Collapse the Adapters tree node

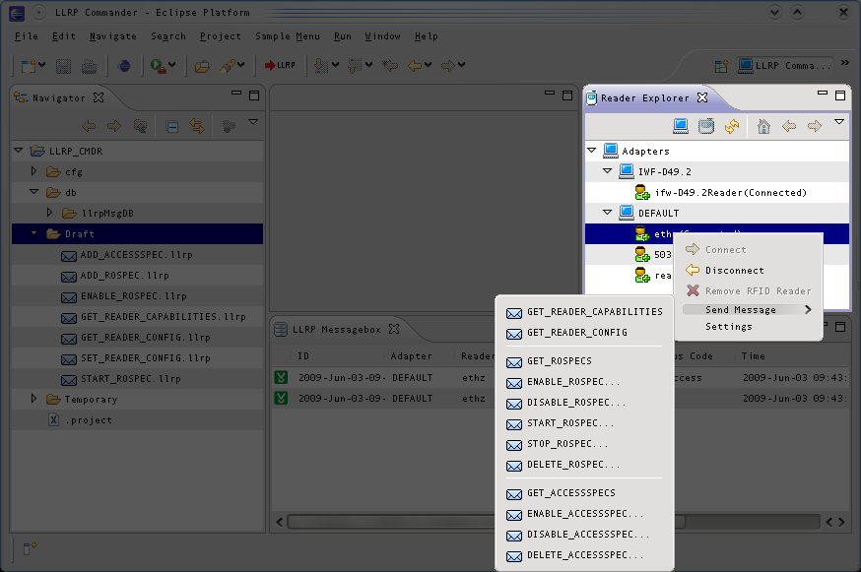click(591, 151)
